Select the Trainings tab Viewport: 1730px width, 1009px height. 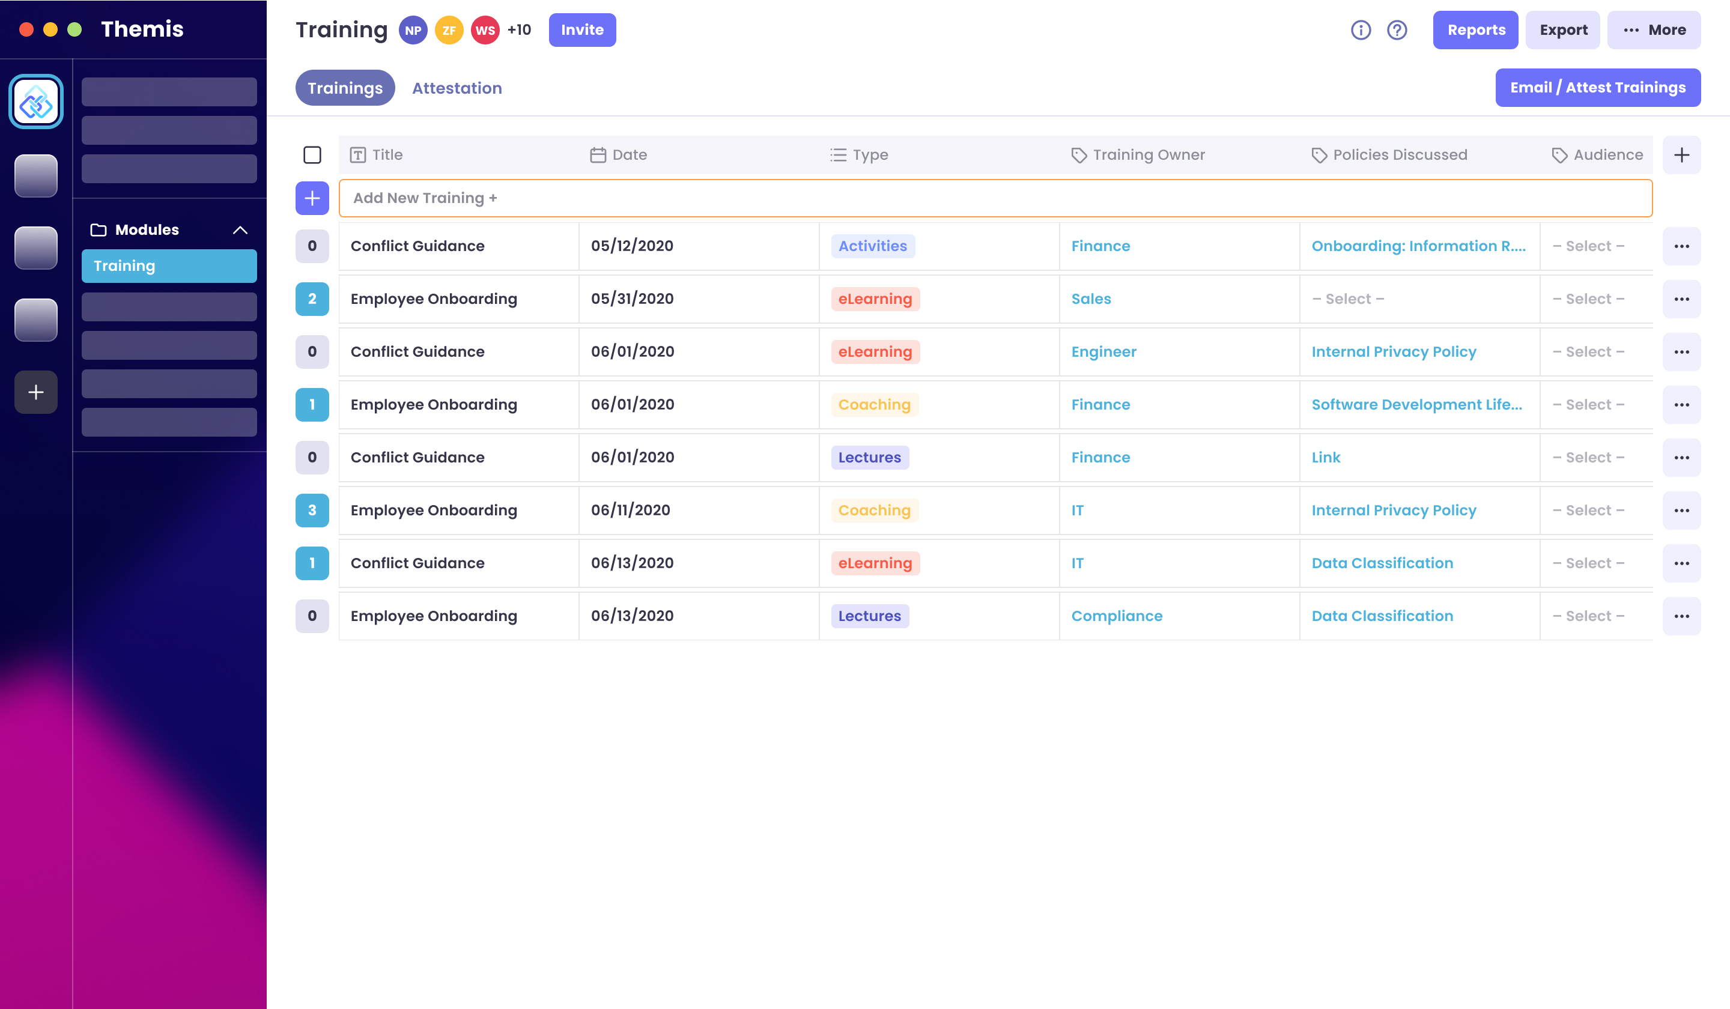345,88
